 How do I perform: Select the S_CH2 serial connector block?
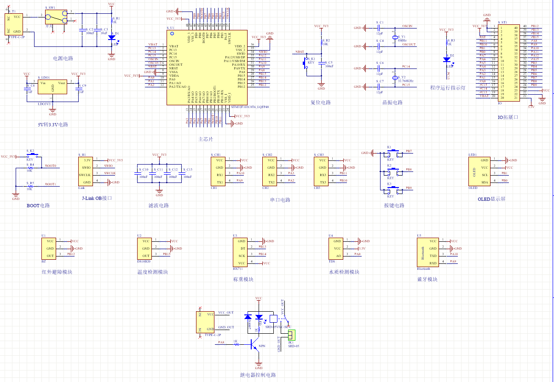pyautogui.click(x=270, y=171)
